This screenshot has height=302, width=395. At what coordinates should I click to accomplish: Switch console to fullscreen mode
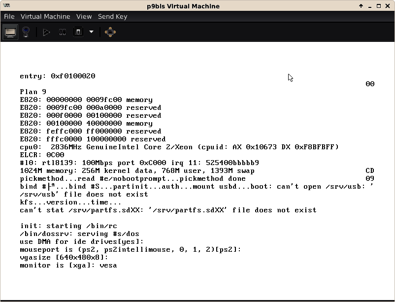coord(110,32)
